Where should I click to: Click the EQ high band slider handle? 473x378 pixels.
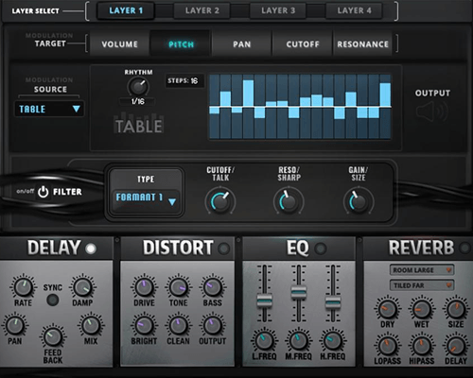click(333, 303)
